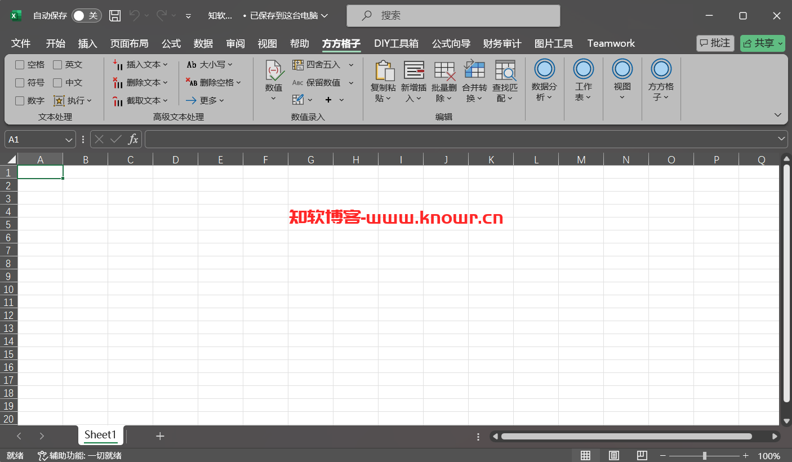Click the Select All corner triangle
This screenshot has width=792, height=462.
point(11,159)
